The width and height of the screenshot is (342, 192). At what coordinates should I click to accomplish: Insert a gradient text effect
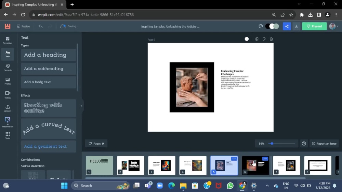(x=49, y=146)
